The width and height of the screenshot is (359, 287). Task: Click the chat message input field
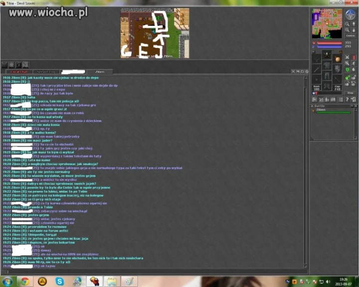coord(155,272)
